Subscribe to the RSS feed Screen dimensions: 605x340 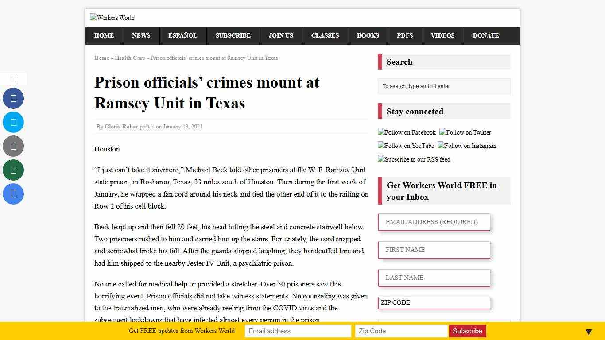pyautogui.click(x=414, y=159)
